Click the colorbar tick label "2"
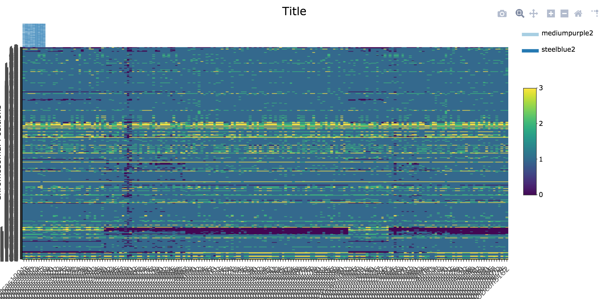This screenshot has width=615, height=299. 541,123
